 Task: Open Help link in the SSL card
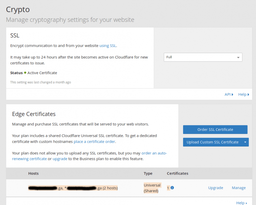click(x=244, y=94)
